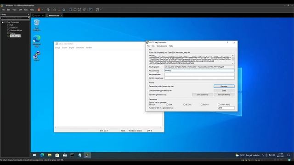294x165 pixels.
Task: Select Windows 10 in the library tree
Action: pos(15,36)
